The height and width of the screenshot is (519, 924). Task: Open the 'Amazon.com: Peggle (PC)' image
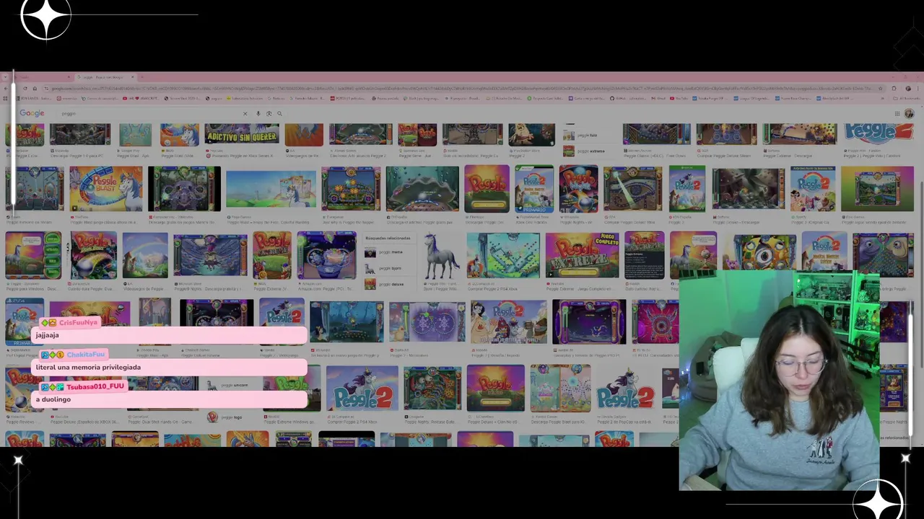(326, 255)
